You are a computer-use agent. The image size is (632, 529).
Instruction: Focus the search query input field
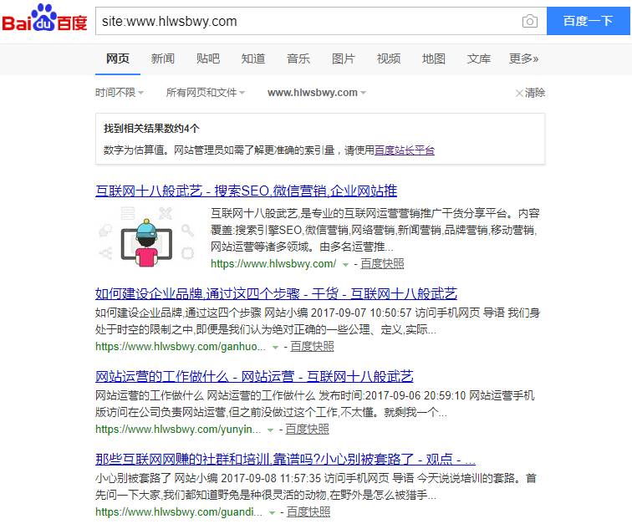[308, 21]
